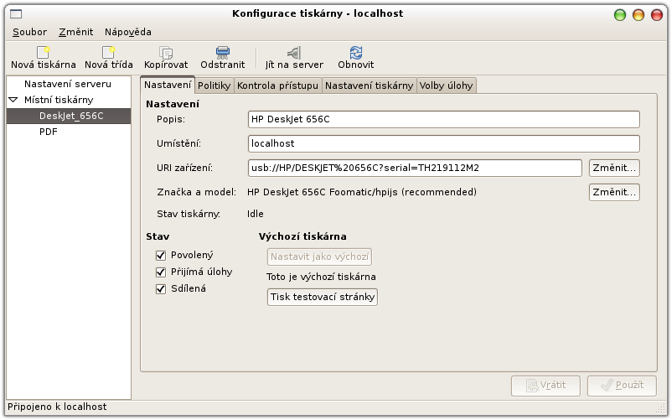Collapse the Místní tiskárny tree node
This screenshot has width=672, height=420.
[x=13, y=100]
